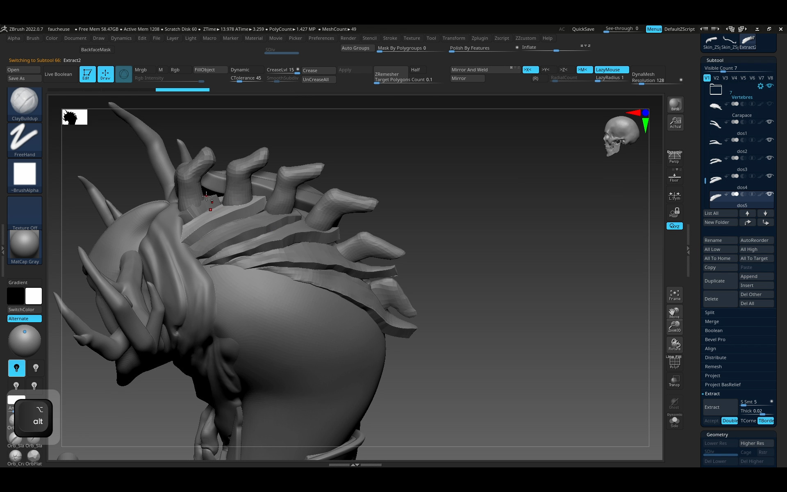Image resolution: width=787 pixels, height=492 pixels.
Task: Open the Stroke menu
Action: [390, 38]
